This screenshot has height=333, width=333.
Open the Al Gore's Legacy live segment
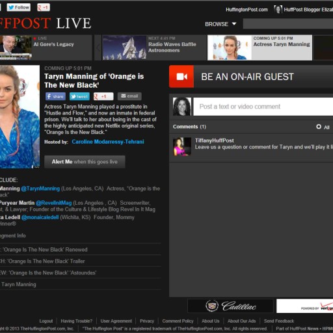point(46,47)
